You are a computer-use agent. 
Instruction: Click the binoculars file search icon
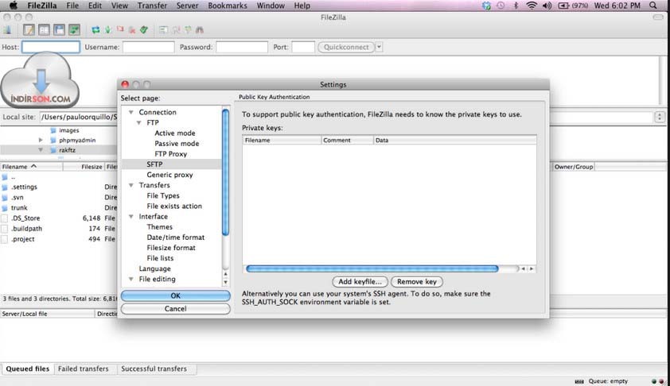click(x=200, y=30)
